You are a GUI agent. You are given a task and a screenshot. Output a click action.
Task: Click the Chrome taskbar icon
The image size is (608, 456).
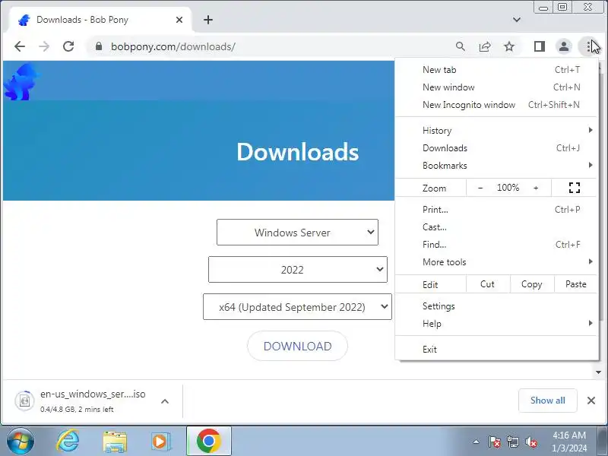[209, 441]
